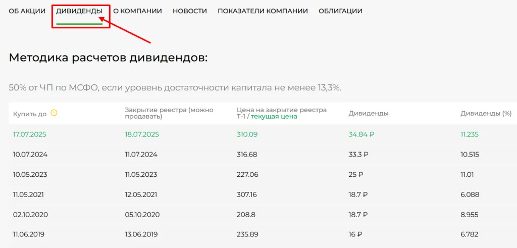Click the price "310.09"
The height and width of the screenshot is (248, 517).
click(x=247, y=134)
